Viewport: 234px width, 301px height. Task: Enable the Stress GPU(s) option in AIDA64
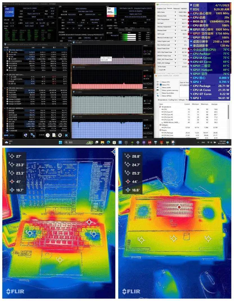click(161, 96)
